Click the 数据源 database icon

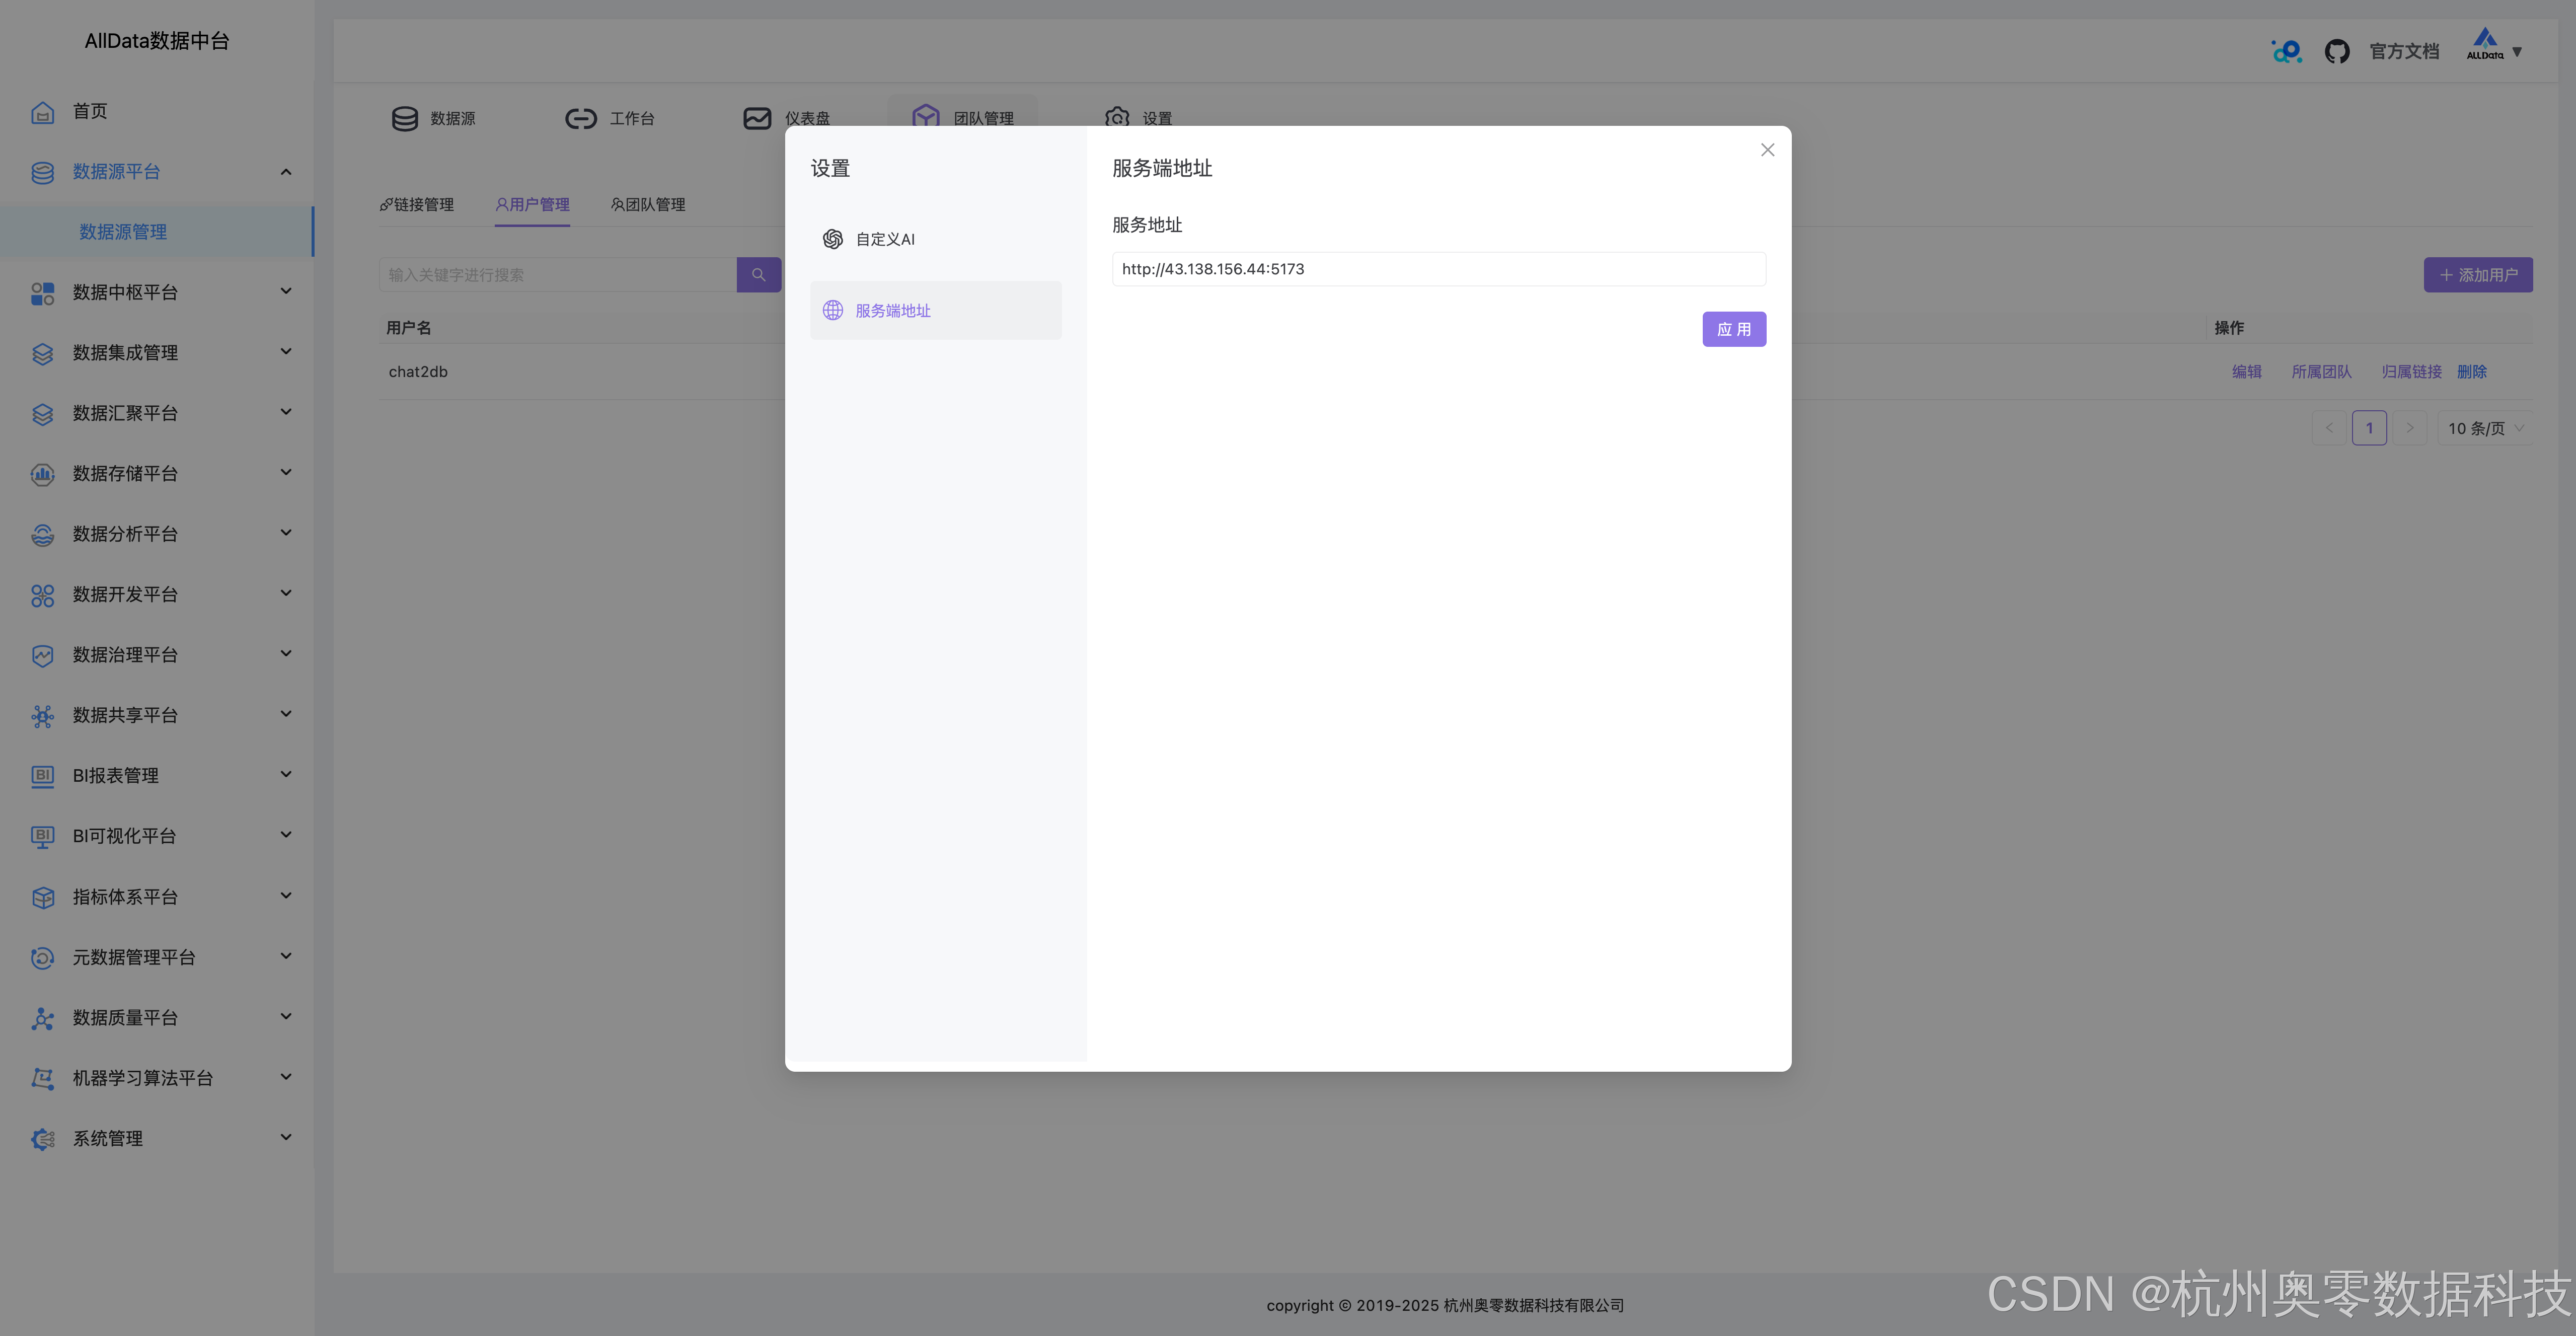coord(404,119)
